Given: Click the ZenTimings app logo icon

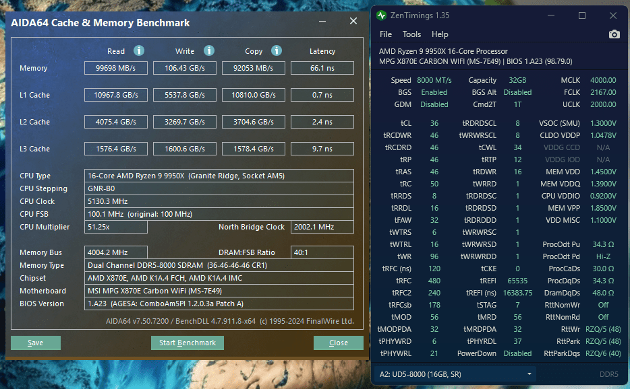Looking at the screenshot, I should point(381,15).
